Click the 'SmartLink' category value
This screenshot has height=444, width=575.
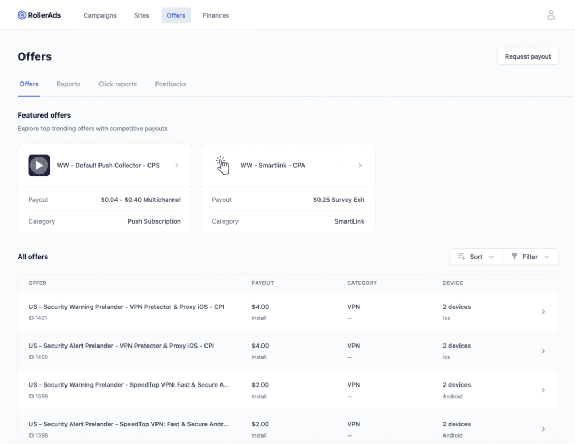point(349,221)
